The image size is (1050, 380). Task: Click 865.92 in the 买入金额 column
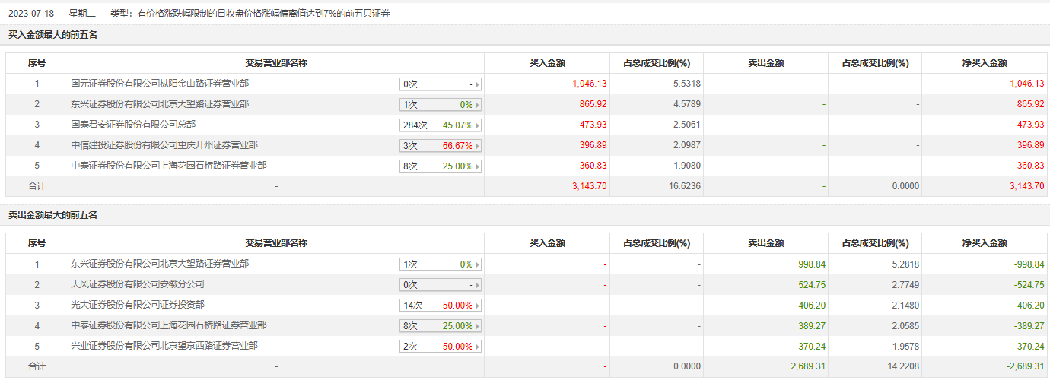(x=593, y=104)
